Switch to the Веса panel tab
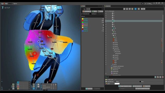 pos(83,6)
